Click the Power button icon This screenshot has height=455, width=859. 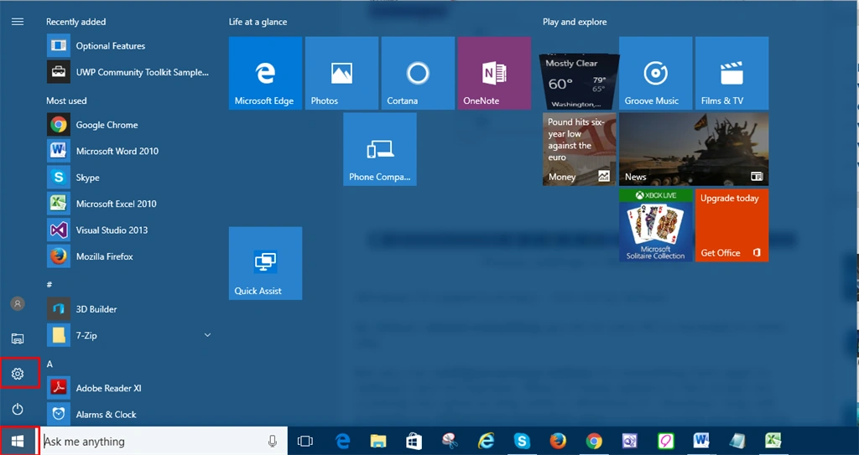(18, 409)
